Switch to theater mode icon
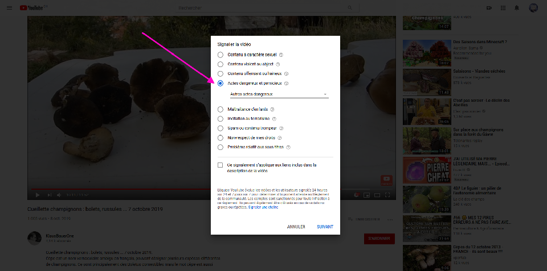This screenshot has width=547, height=271. pyautogui.click(x=377, y=195)
